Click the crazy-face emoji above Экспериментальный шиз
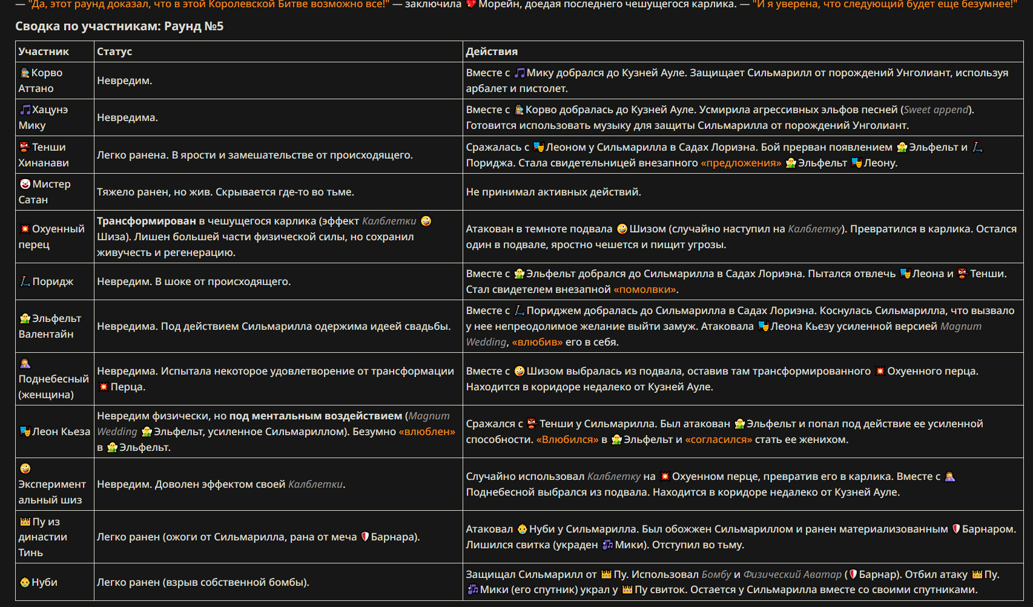 [x=25, y=468]
